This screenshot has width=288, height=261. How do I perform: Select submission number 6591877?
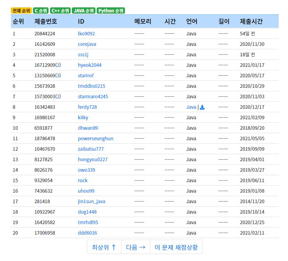coord(43,128)
